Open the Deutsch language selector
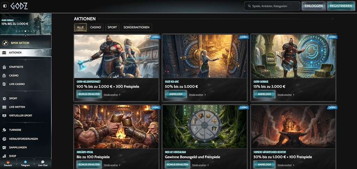The width and height of the screenshot is (357, 169). (x=8, y=163)
